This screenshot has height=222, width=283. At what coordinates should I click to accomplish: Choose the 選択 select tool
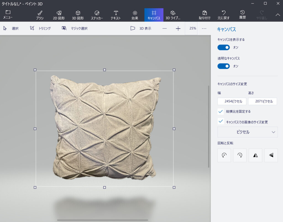[11, 28]
